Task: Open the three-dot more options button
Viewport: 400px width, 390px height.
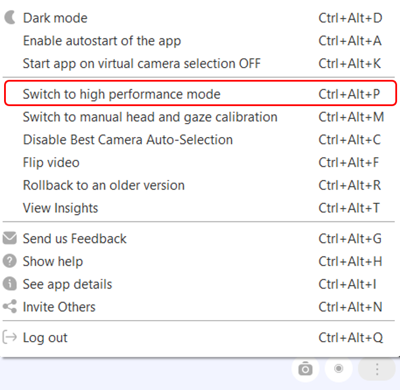Action: pyautogui.click(x=377, y=369)
